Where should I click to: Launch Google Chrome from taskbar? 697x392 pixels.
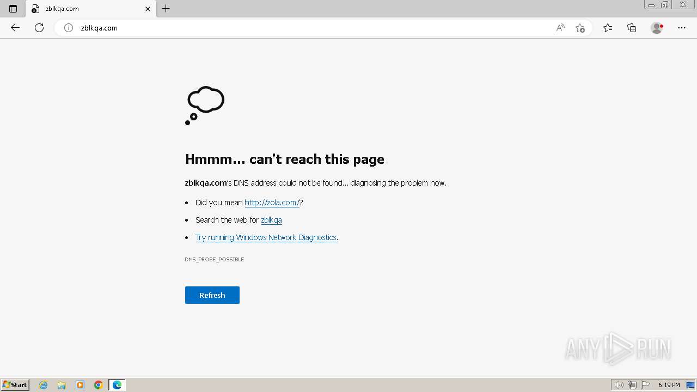coord(99,385)
